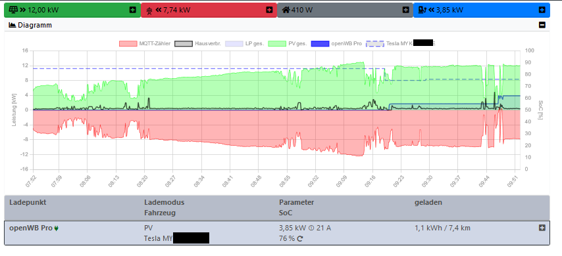Click the Fahrzeug column header
Screen dimensions: 562x256
click(x=160, y=213)
